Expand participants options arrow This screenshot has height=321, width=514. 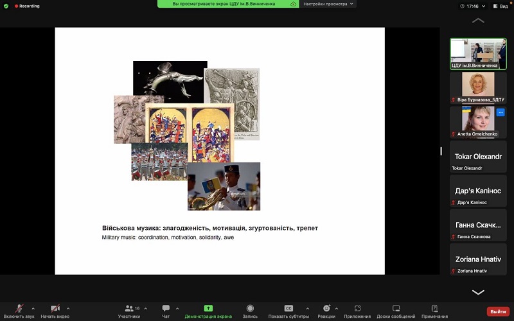pyautogui.click(x=146, y=309)
